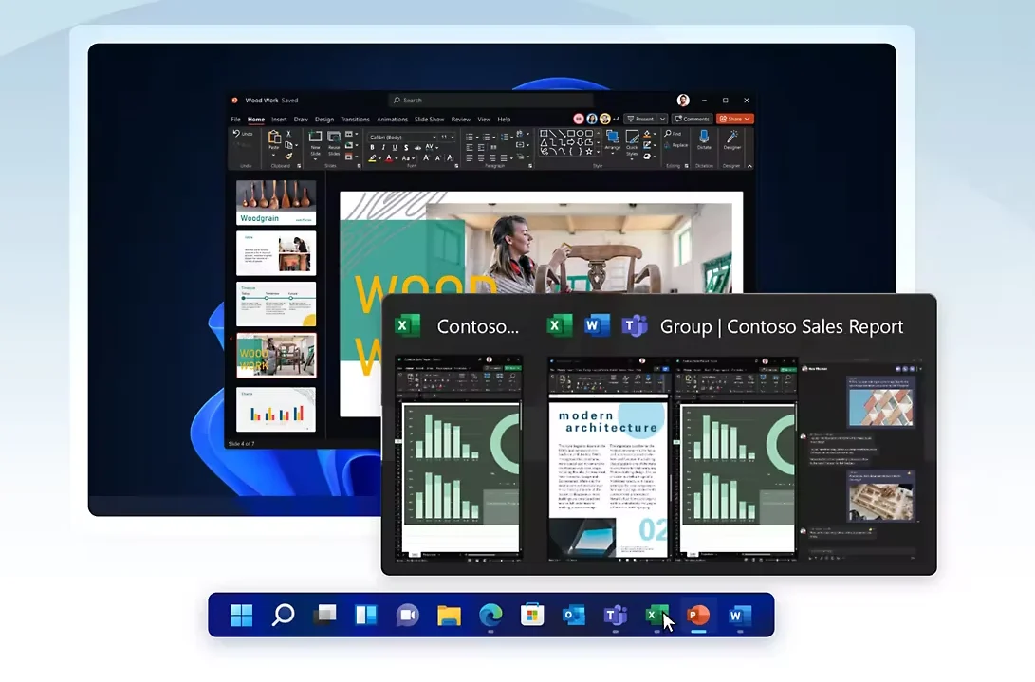Image resolution: width=1035 pixels, height=682 pixels.
Task: Expand the Present button dropdown arrow
Action: (660, 119)
